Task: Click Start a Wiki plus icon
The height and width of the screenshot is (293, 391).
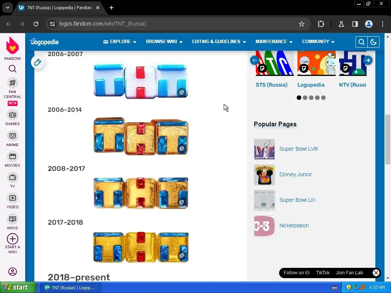Action: 13,239
